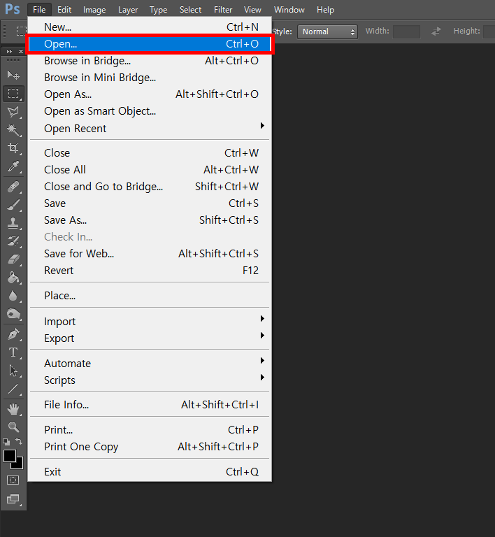Choose Open... from File menu

pos(150,44)
